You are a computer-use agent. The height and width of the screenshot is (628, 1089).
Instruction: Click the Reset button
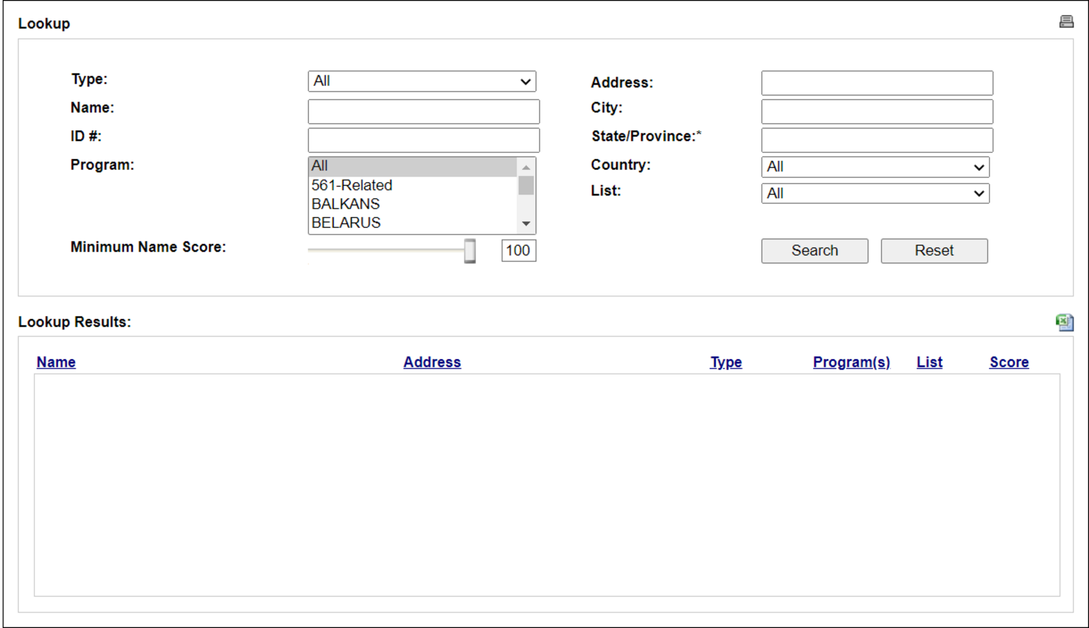click(934, 251)
